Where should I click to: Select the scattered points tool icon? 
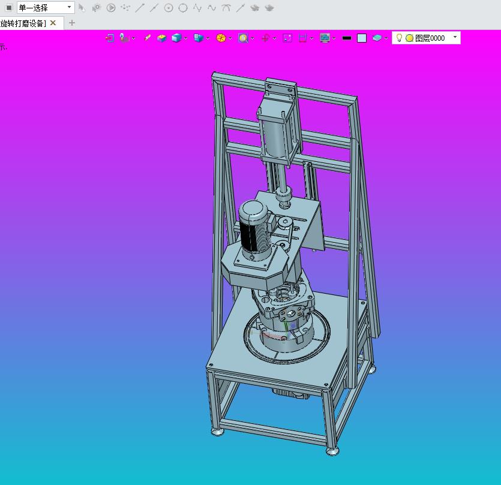(x=125, y=8)
